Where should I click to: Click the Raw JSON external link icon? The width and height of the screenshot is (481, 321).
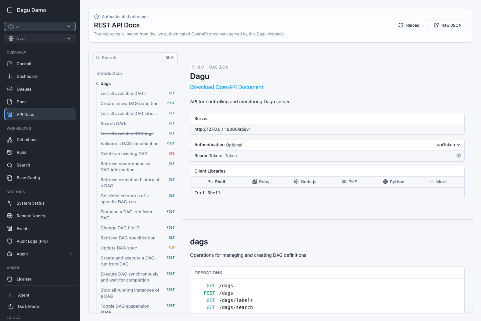(436, 25)
